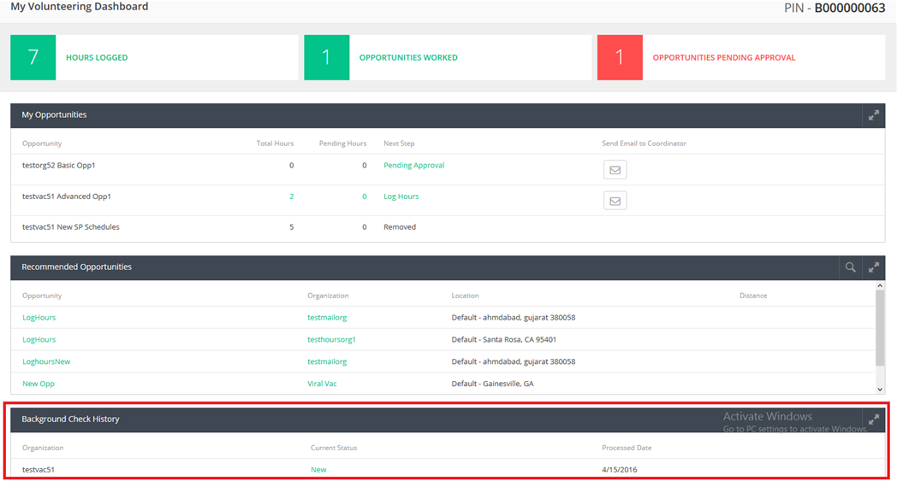
Task: Click the Current Status column header
Action: [334, 448]
